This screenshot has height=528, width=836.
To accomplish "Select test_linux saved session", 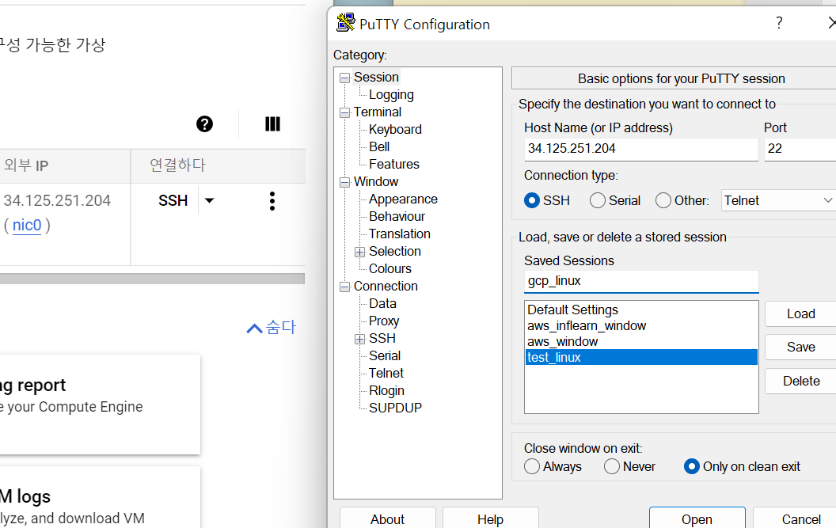I will tap(641, 357).
